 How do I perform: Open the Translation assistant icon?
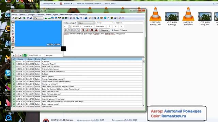pos(102,18)
